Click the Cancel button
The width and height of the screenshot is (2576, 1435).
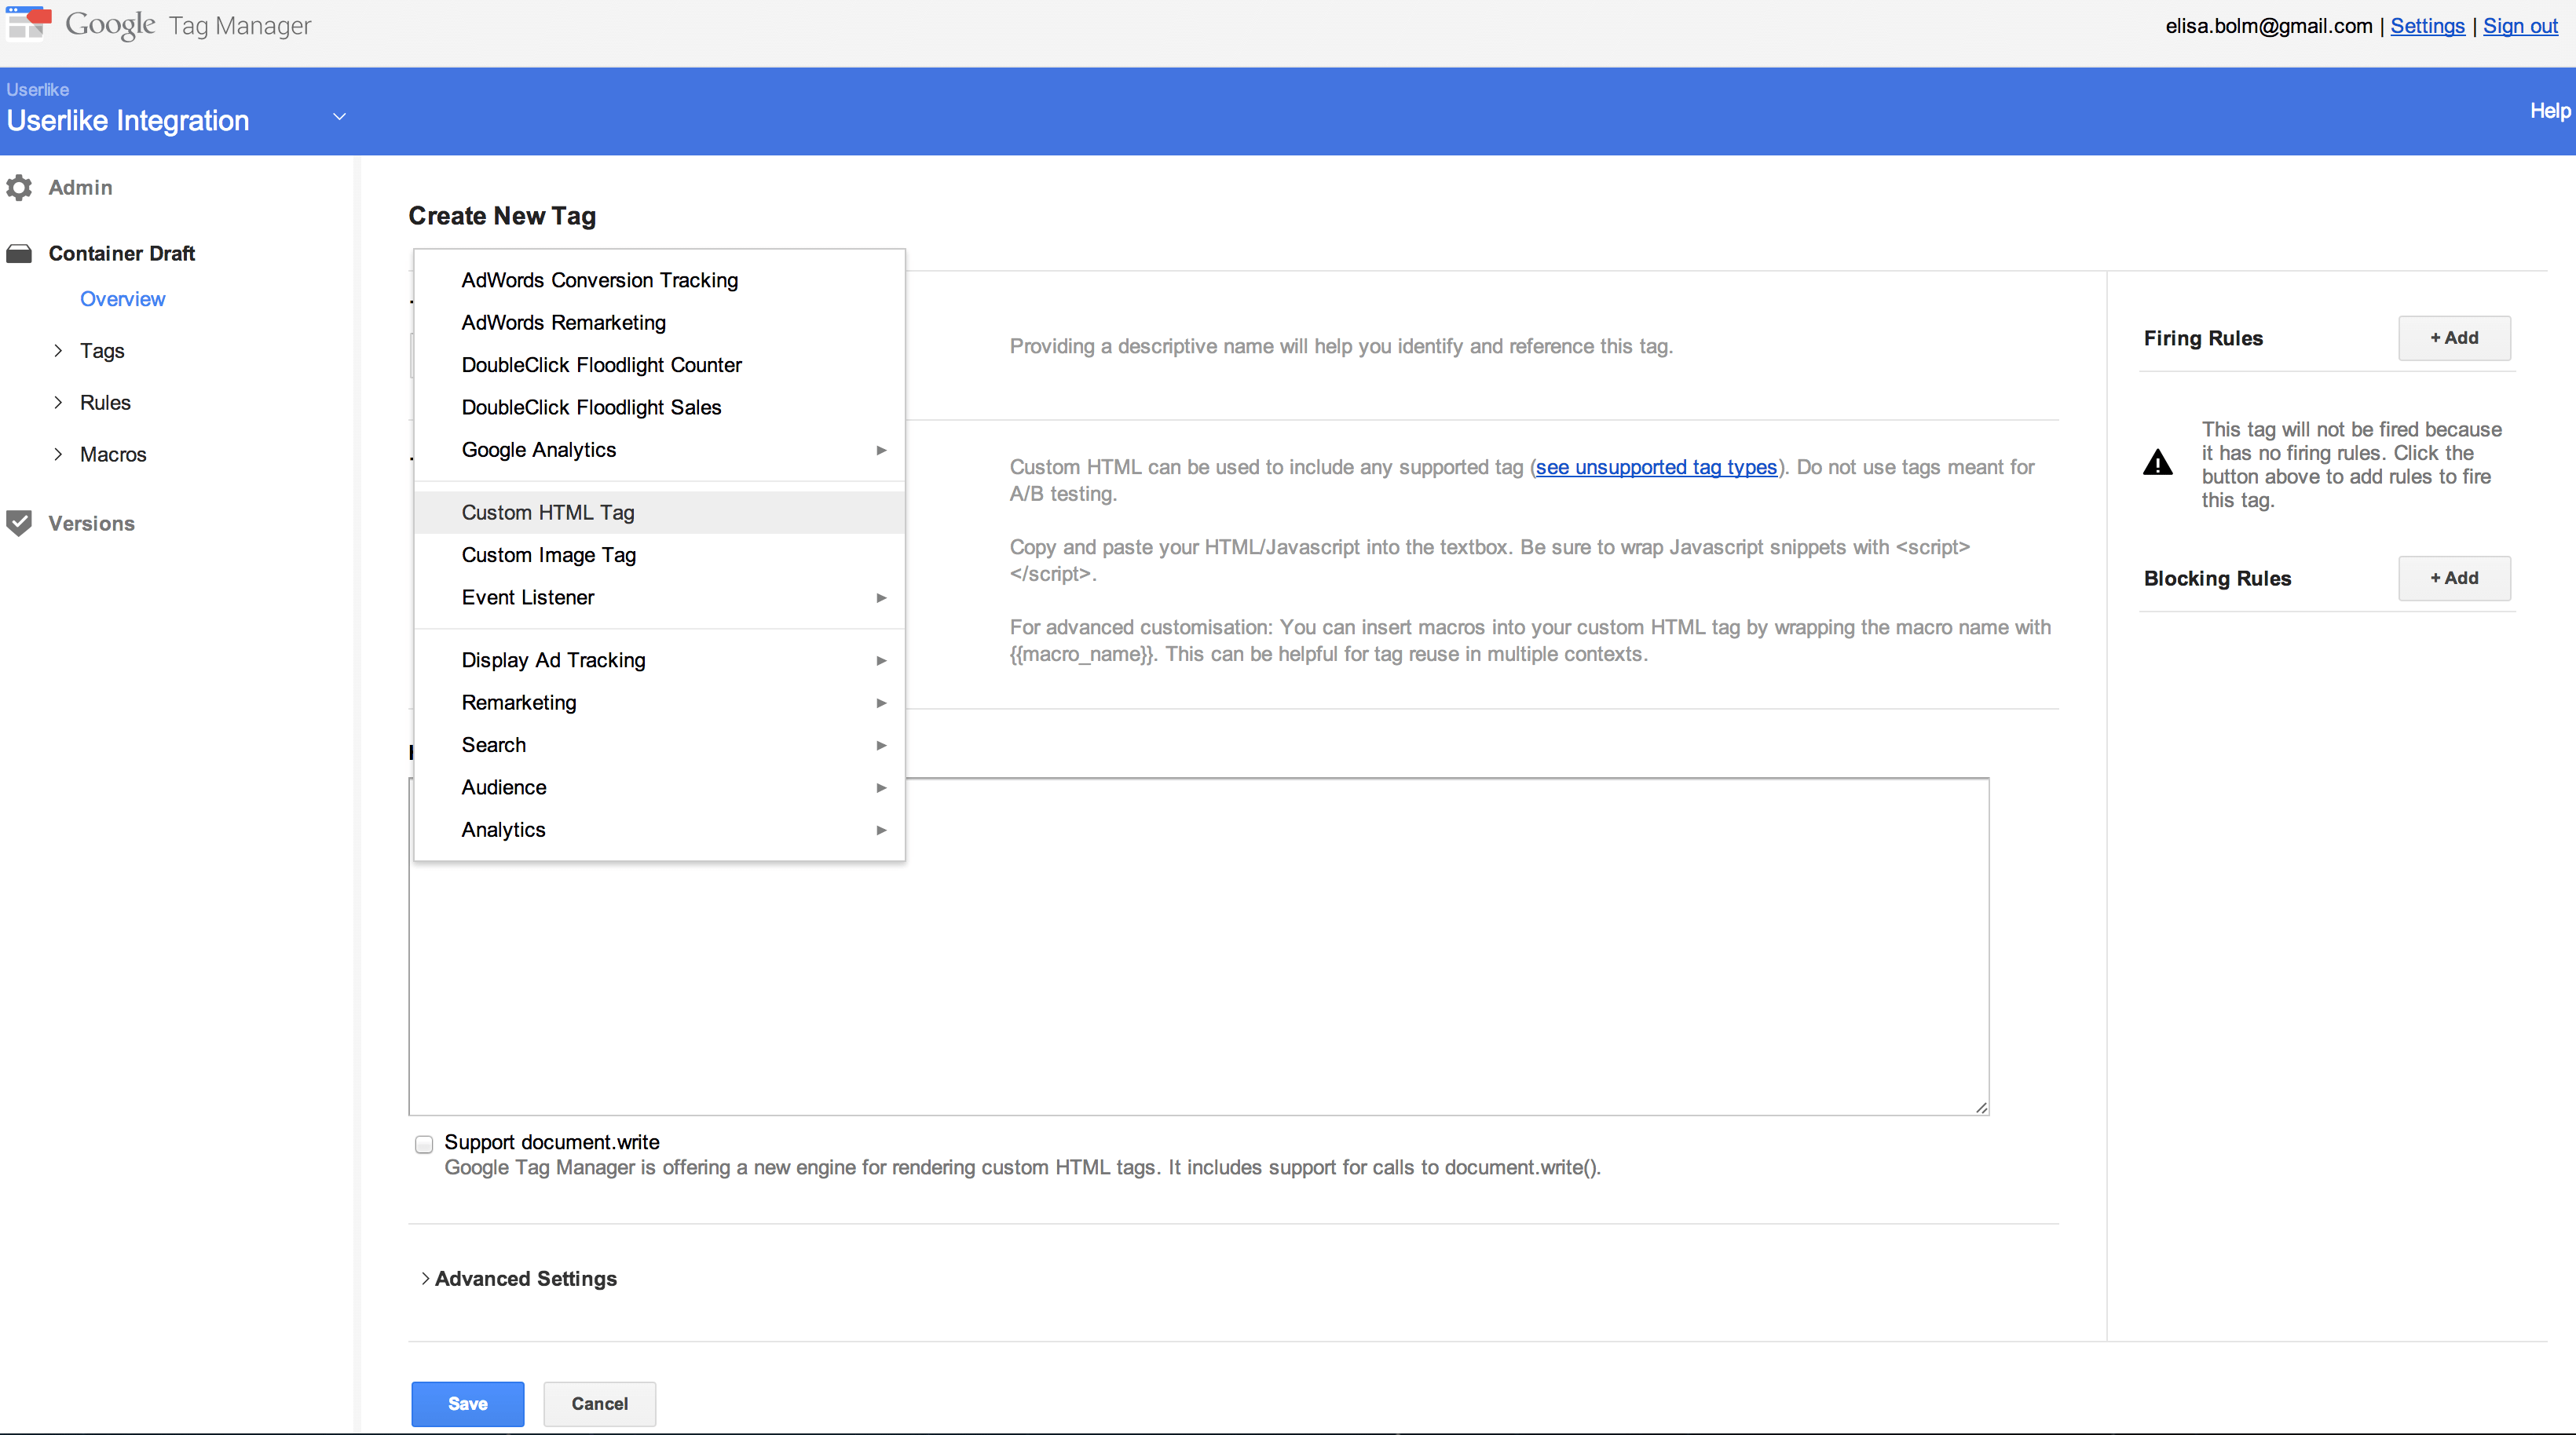[599, 1404]
